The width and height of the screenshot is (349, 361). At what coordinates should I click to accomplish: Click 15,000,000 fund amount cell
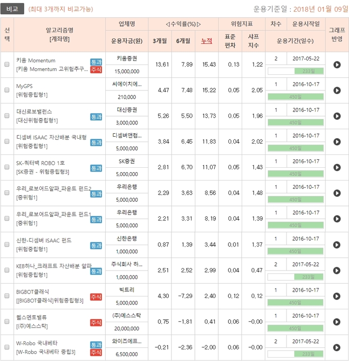tap(127, 71)
